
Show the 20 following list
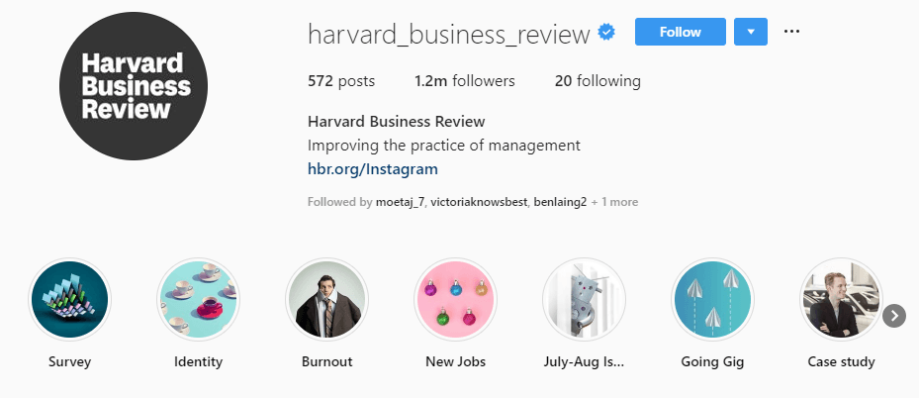point(597,81)
